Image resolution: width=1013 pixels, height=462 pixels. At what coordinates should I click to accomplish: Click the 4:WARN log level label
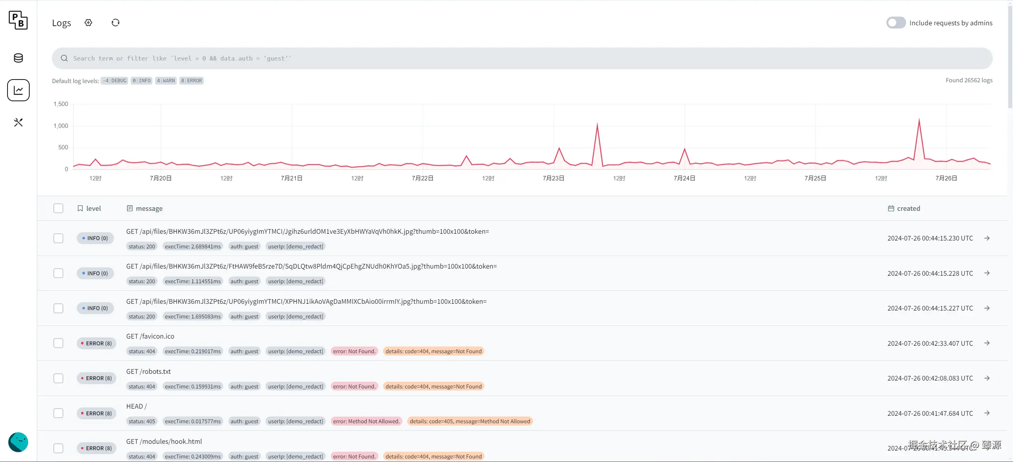click(166, 81)
